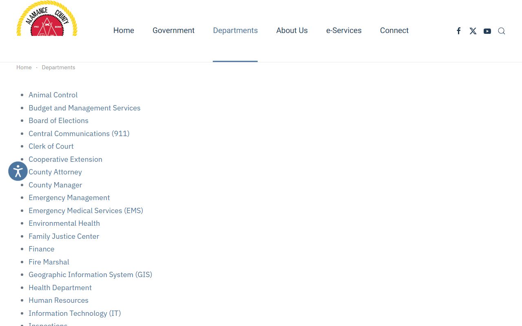Open the About Us menu
This screenshot has width=522, height=326.
(292, 31)
